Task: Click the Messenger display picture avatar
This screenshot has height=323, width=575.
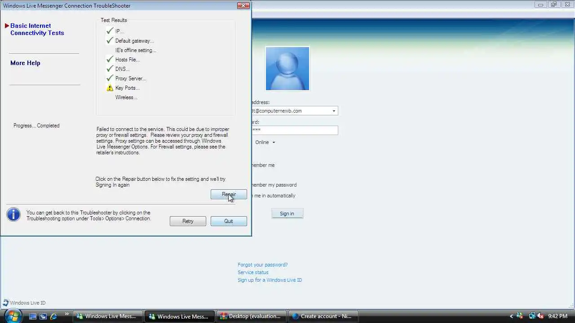Action: 287,69
